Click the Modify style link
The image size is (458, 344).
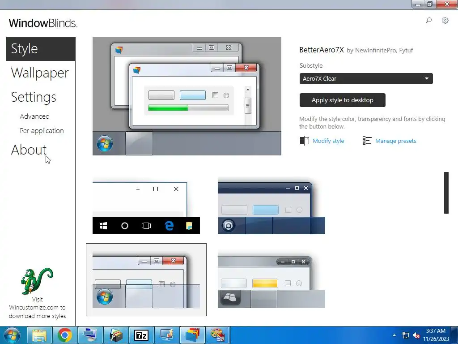coord(328,141)
